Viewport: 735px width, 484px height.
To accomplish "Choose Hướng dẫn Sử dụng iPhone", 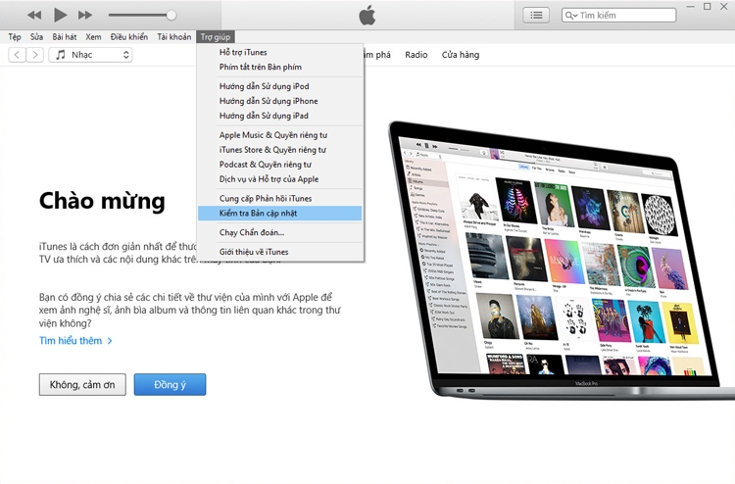I will pos(280,101).
